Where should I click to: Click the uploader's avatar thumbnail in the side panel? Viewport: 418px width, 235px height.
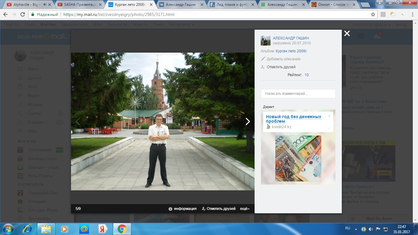(266, 41)
